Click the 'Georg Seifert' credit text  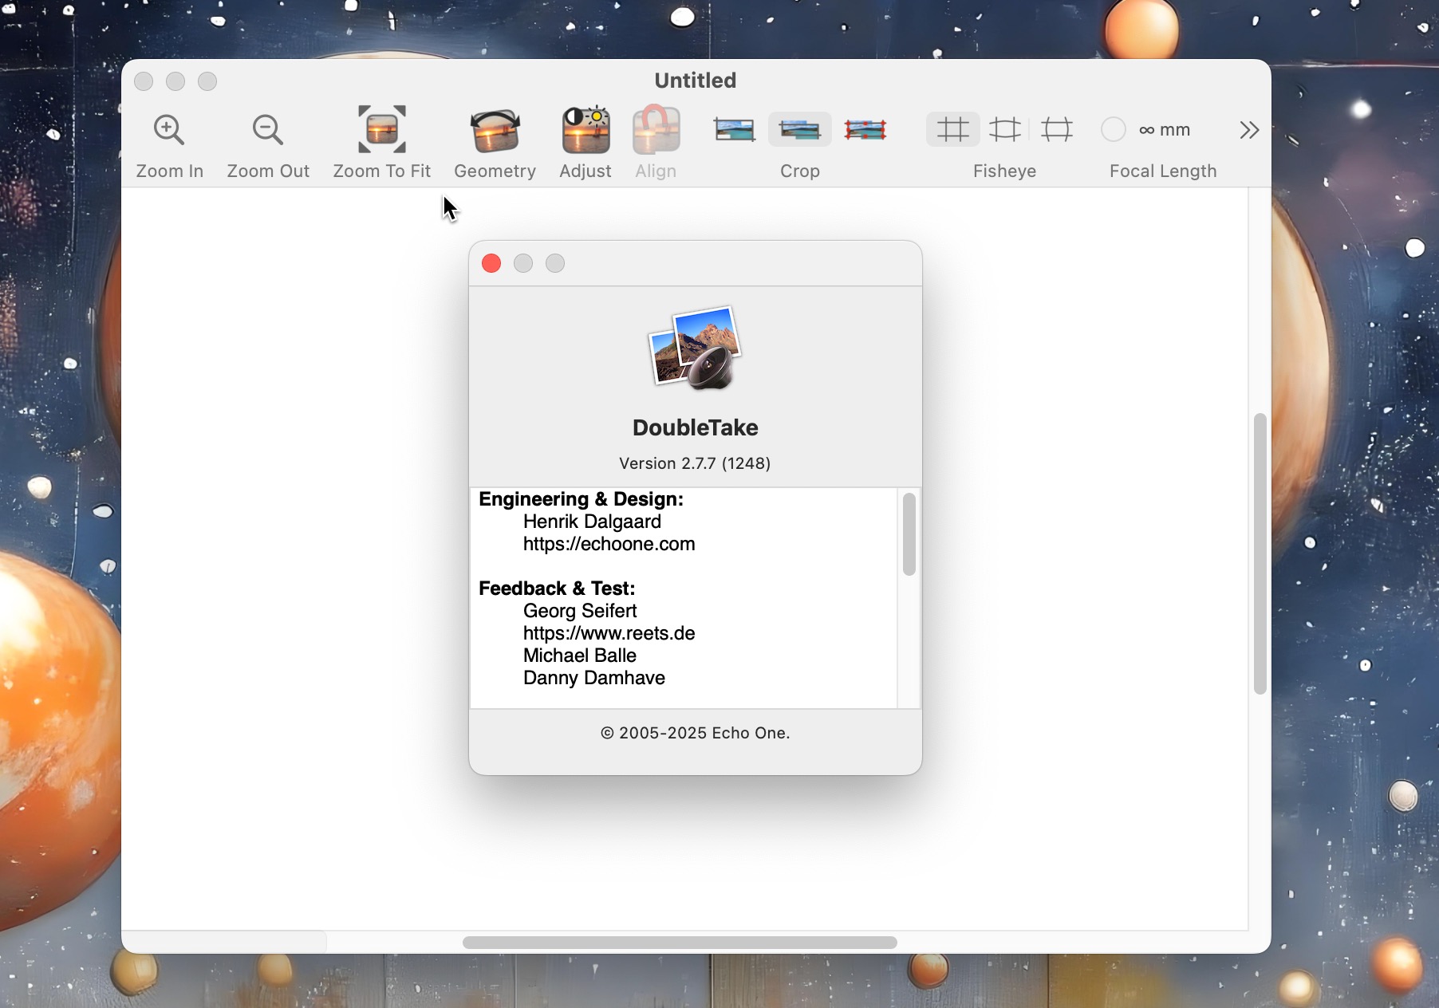click(580, 611)
